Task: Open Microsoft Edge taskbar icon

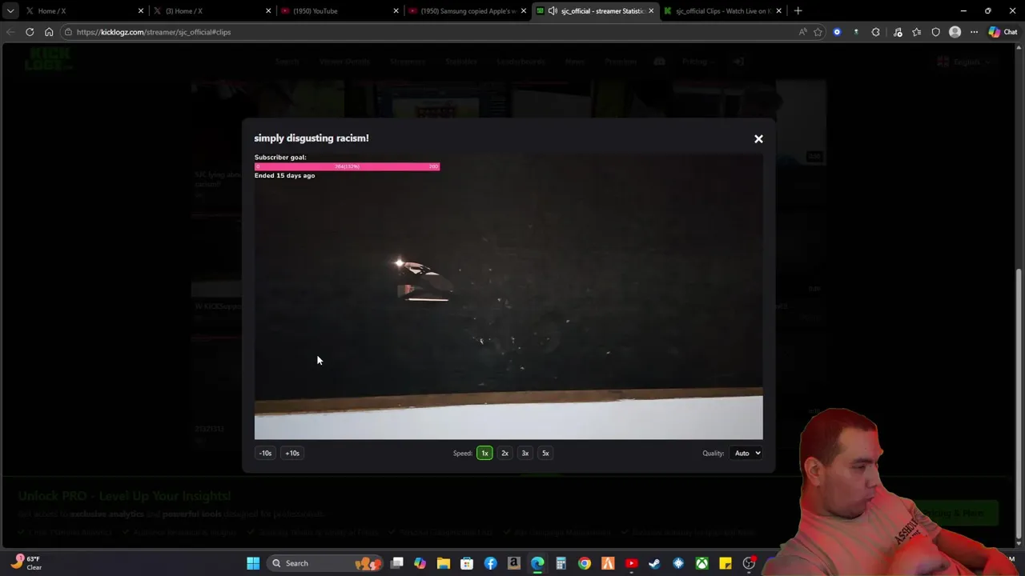Action: tap(537, 563)
